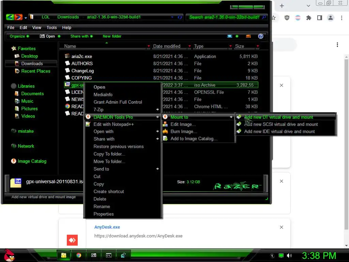
Task: Open the Date modified column filter arrow
Action: click(189, 46)
